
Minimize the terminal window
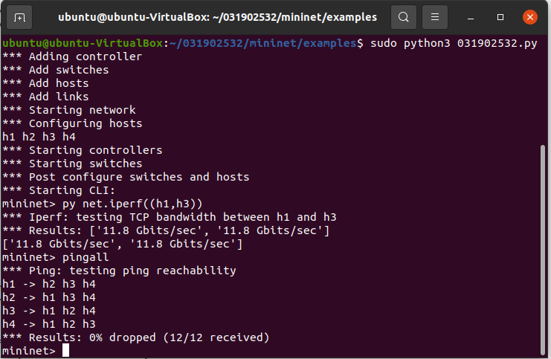(471, 17)
